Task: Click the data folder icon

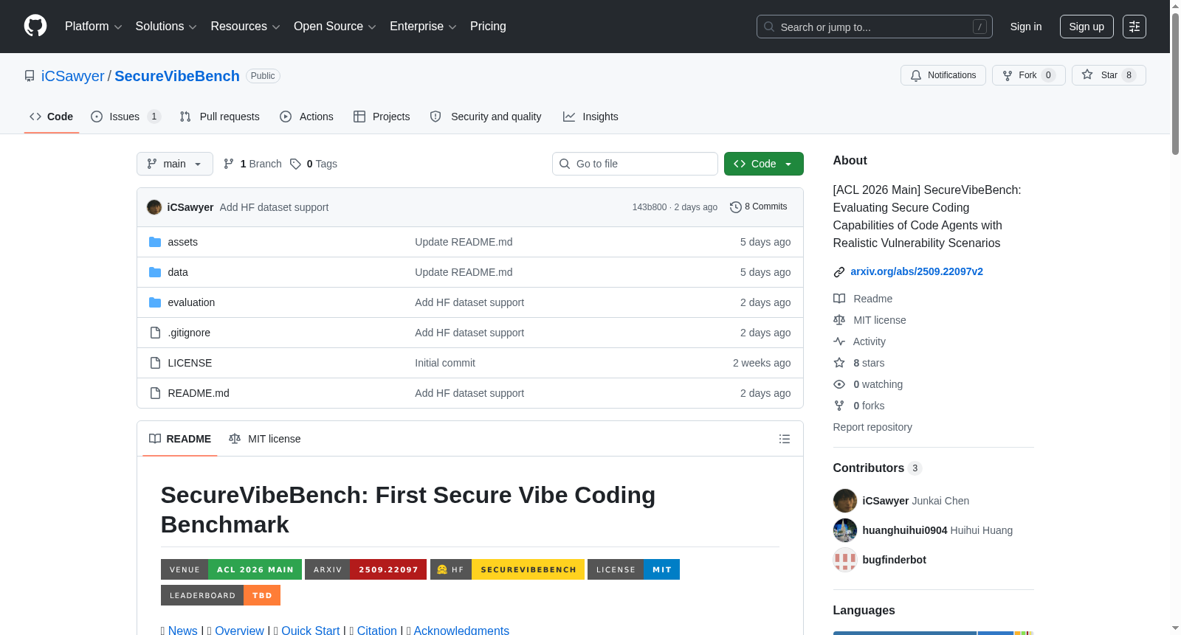Action: [x=155, y=272]
